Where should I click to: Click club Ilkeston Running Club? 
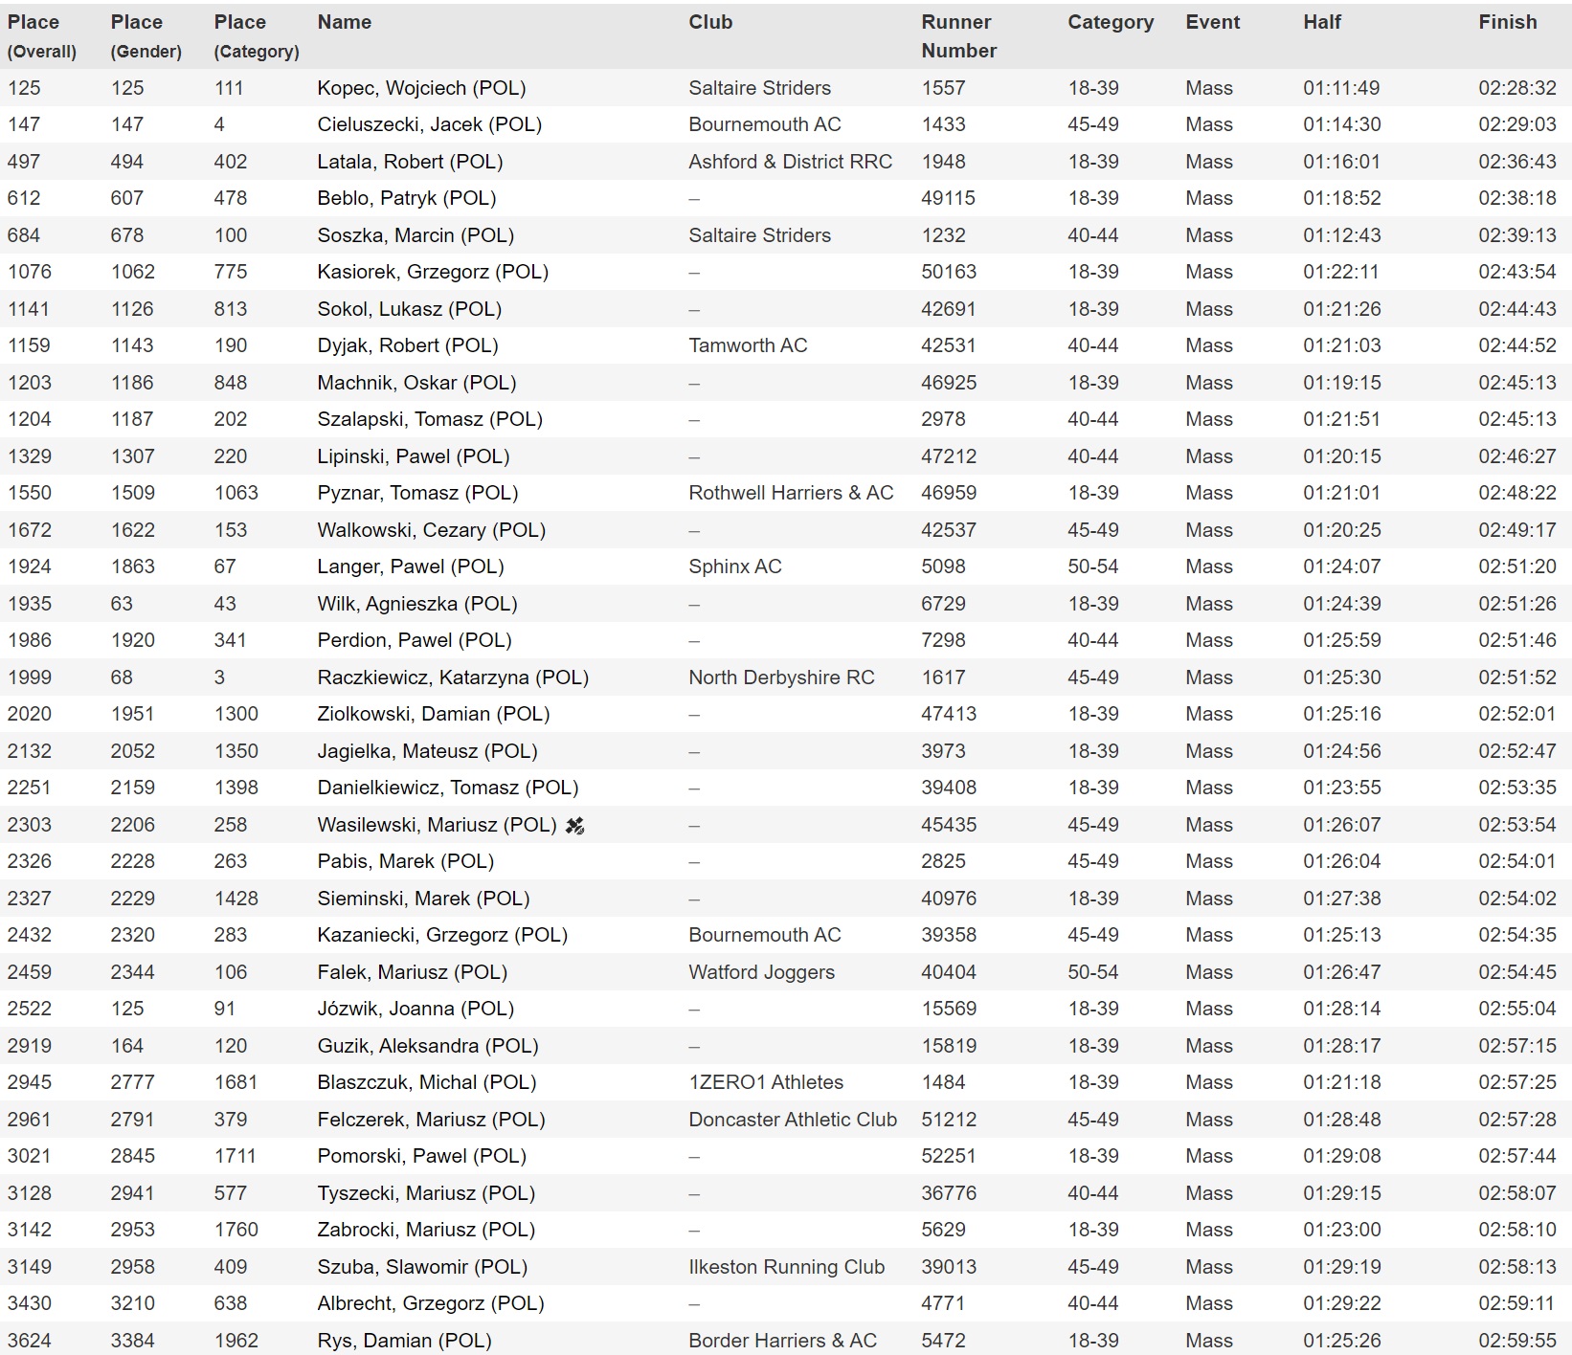(x=786, y=1267)
